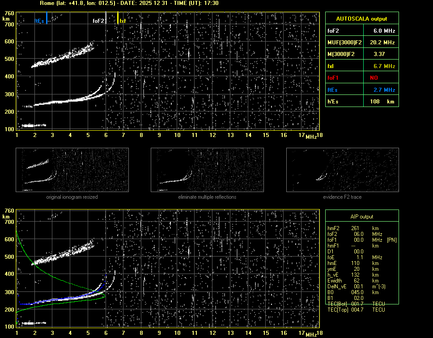Click the foF2 6.0 MHz value cell

point(384,31)
